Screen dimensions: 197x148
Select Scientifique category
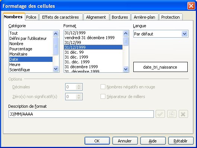coord(31,70)
